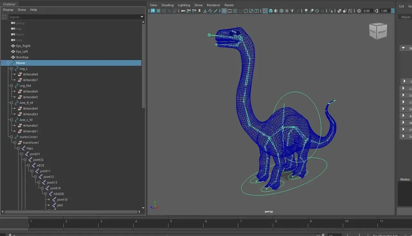Select the hEADD joint in the Outliner

click(x=58, y=194)
